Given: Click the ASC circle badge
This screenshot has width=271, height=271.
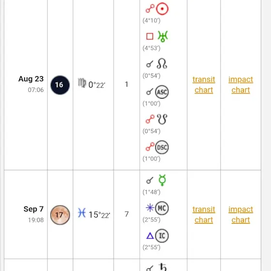Looking at the screenshot, I should coord(162,92).
